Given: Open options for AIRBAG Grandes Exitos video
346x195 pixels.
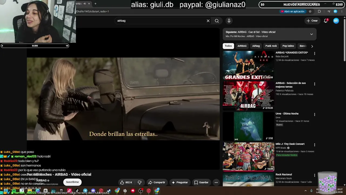Looking at the screenshot, I should [314, 54].
